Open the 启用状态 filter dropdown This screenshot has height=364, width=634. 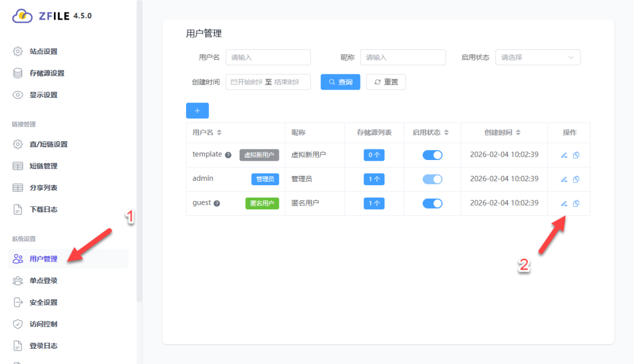[537, 57]
